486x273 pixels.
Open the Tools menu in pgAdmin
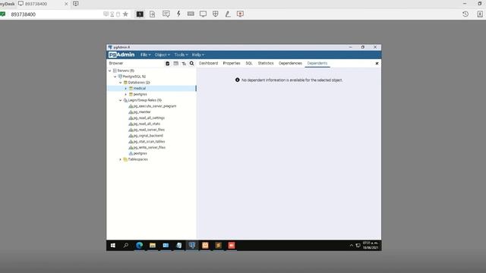click(x=181, y=55)
